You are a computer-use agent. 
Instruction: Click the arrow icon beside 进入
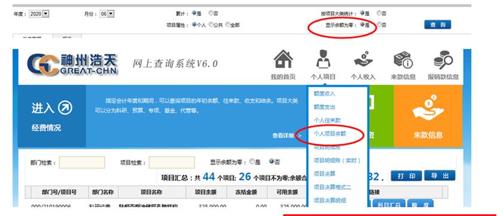(65, 108)
